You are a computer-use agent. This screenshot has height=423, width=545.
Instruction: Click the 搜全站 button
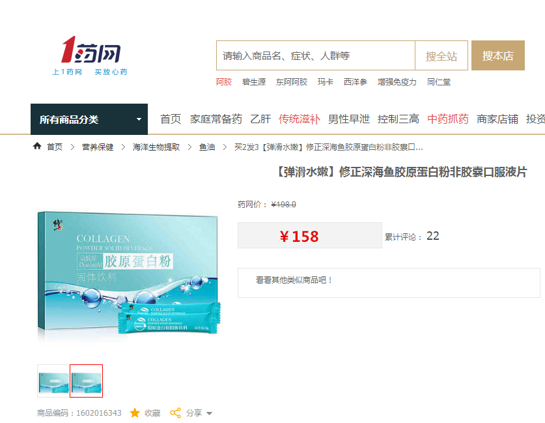(x=441, y=55)
